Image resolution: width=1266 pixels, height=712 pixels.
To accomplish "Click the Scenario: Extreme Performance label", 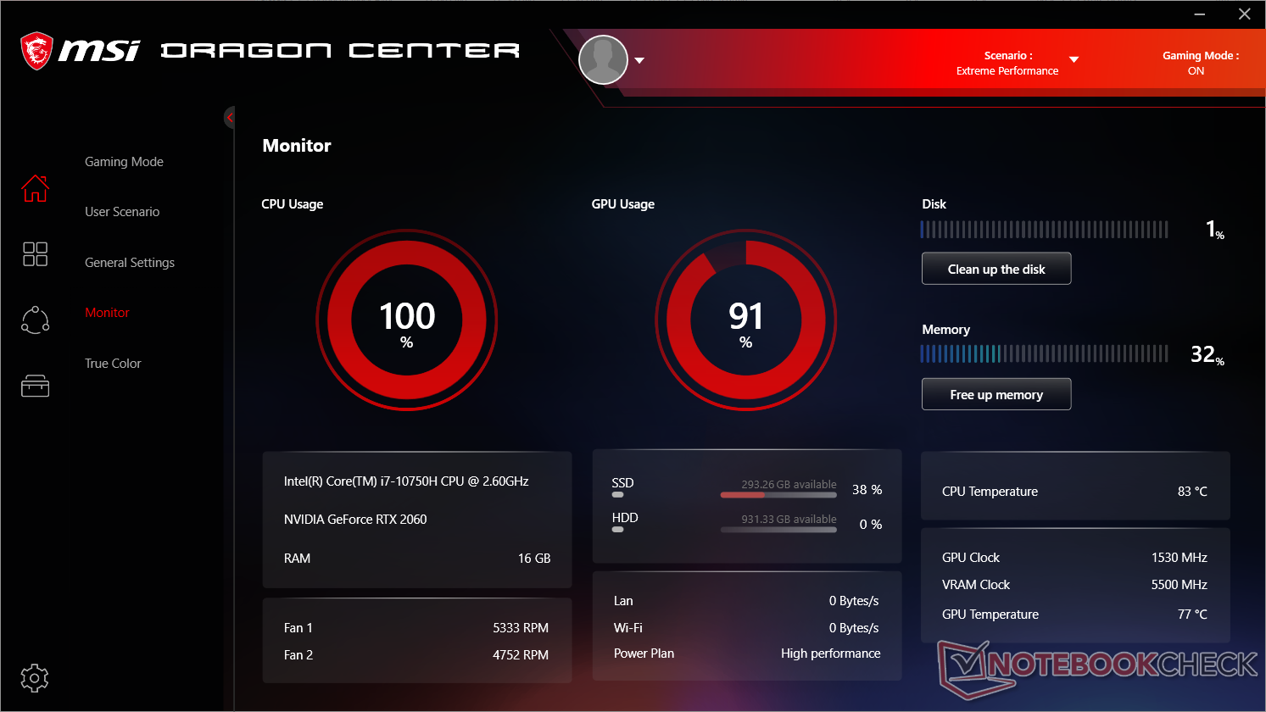I will tap(1007, 63).
